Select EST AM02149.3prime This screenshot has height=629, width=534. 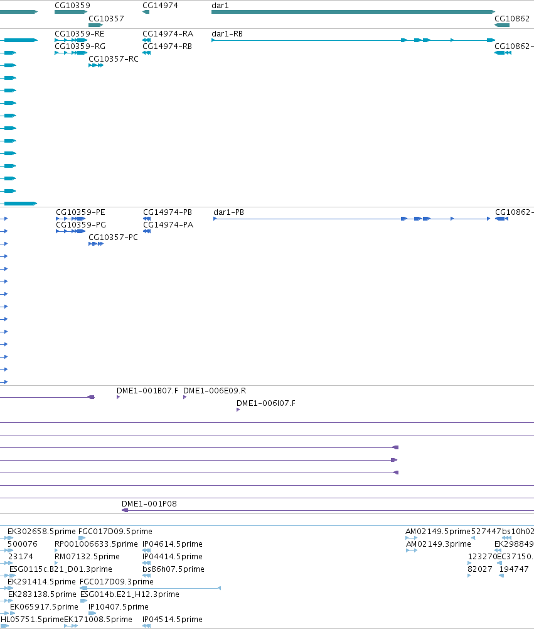pyautogui.click(x=439, y=544)
